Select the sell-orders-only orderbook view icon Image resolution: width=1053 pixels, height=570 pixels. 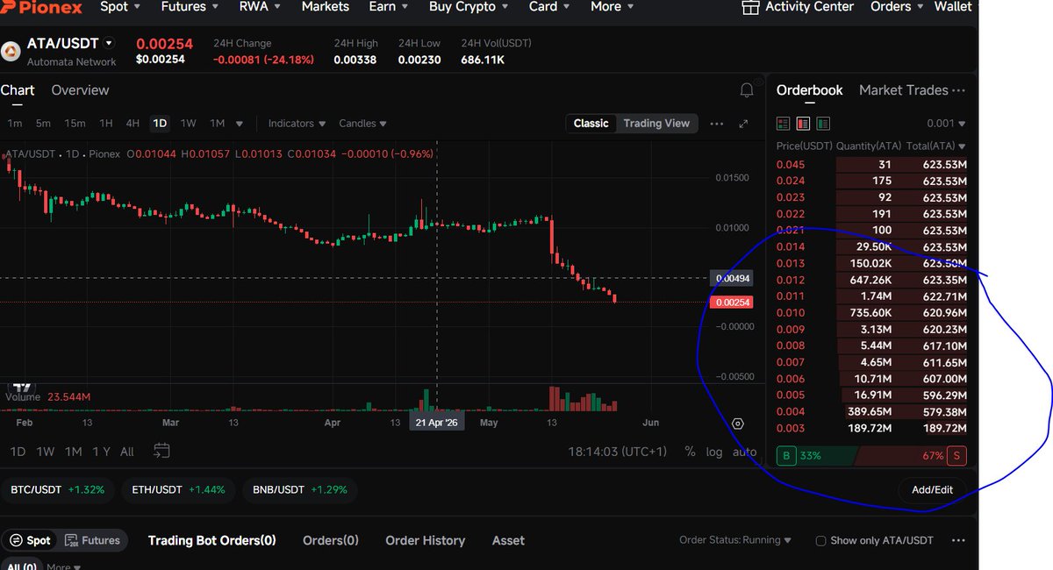point(803,124)
